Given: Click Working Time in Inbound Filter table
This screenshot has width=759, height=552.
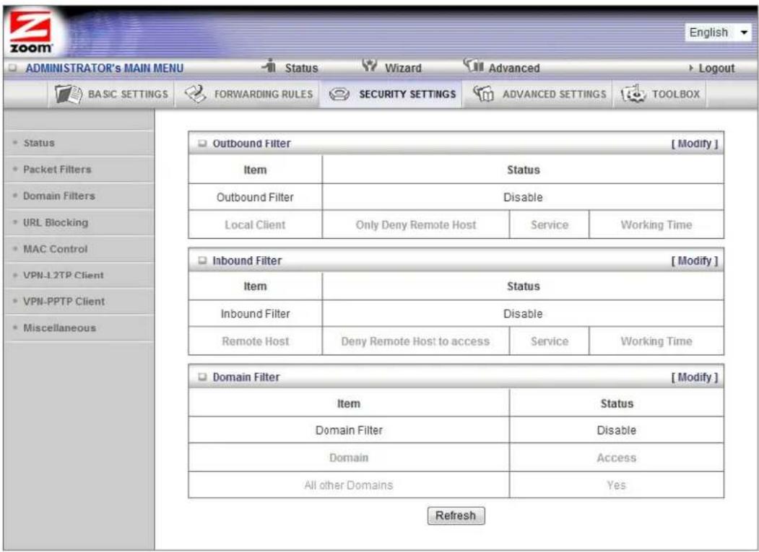Looking at the screenshot, I should click(656, 341).
